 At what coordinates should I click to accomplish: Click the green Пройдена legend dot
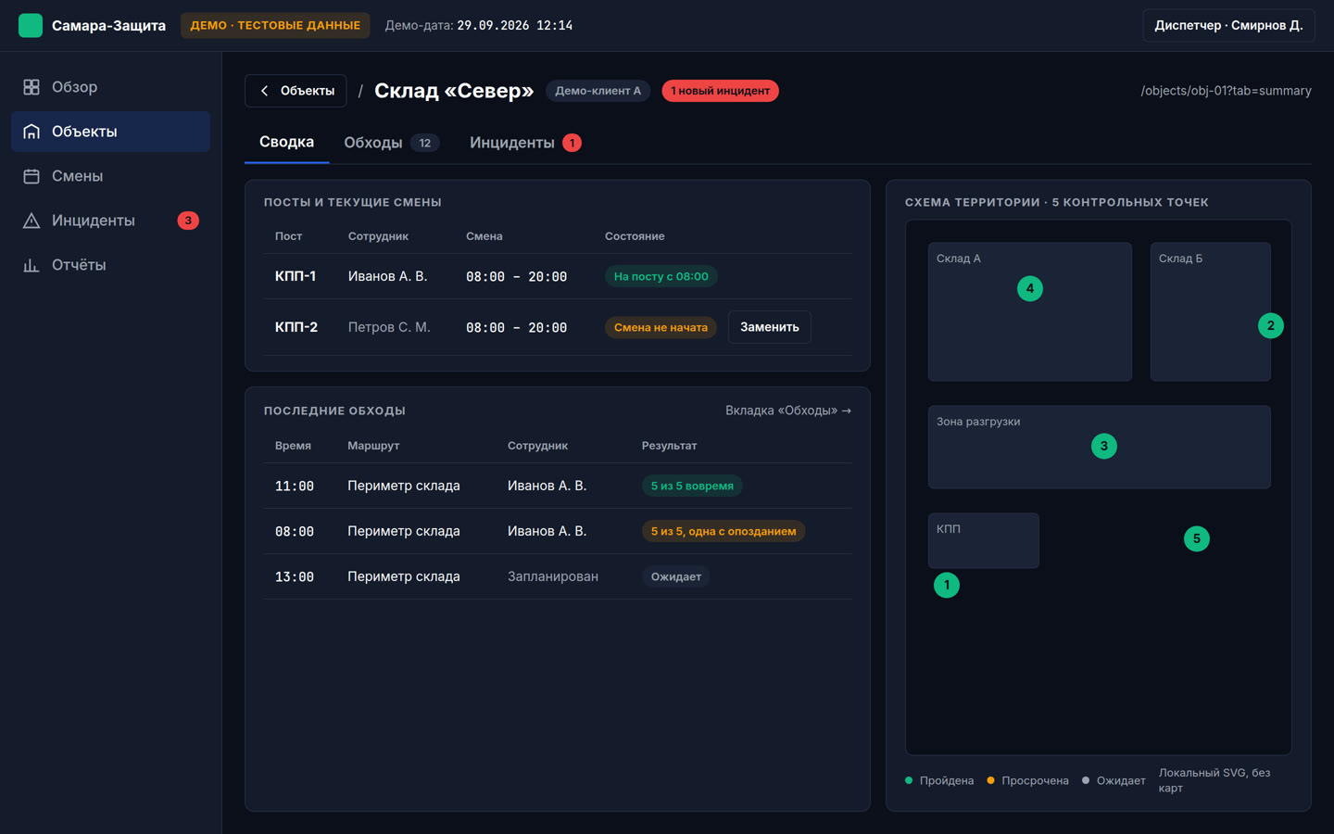click(909, 780)
